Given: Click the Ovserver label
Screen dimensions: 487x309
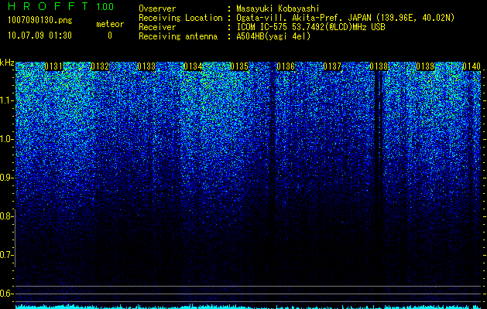Looking at the screenshot, I should click(157, 8).
